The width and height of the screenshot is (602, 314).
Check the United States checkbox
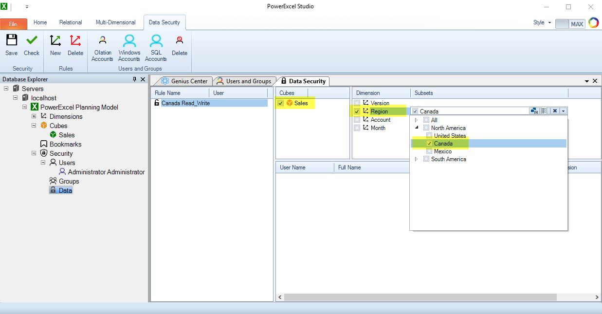(x=429, y=136)
